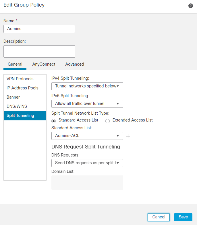Open the IPv6 Split Tunneling dropdown
The image size is (197, 225).
pos(87,104)
